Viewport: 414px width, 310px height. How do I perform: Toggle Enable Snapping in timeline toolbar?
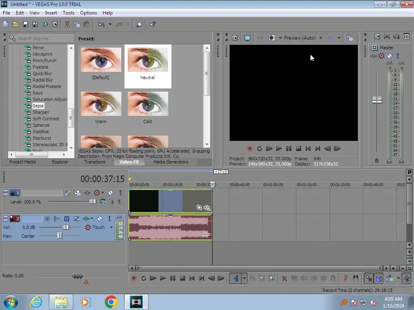tap(369, 278)
